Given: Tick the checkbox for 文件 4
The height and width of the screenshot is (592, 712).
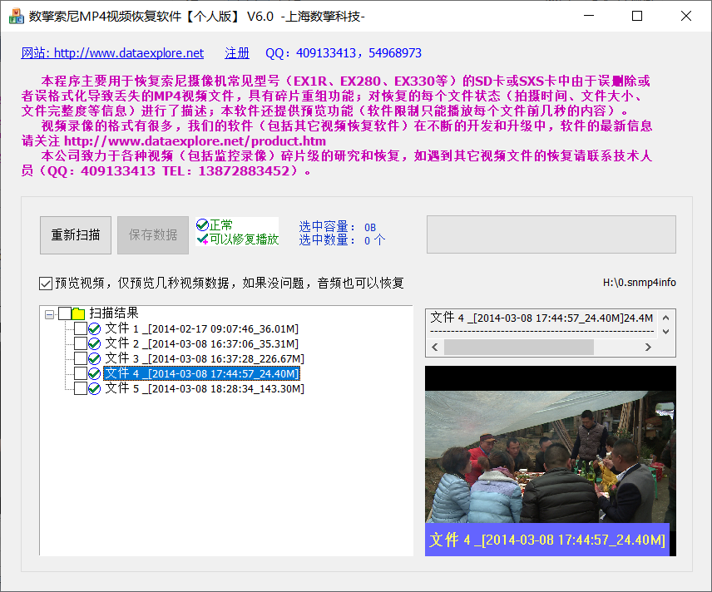Looking at the screenshot, I should tap(81, 373).
